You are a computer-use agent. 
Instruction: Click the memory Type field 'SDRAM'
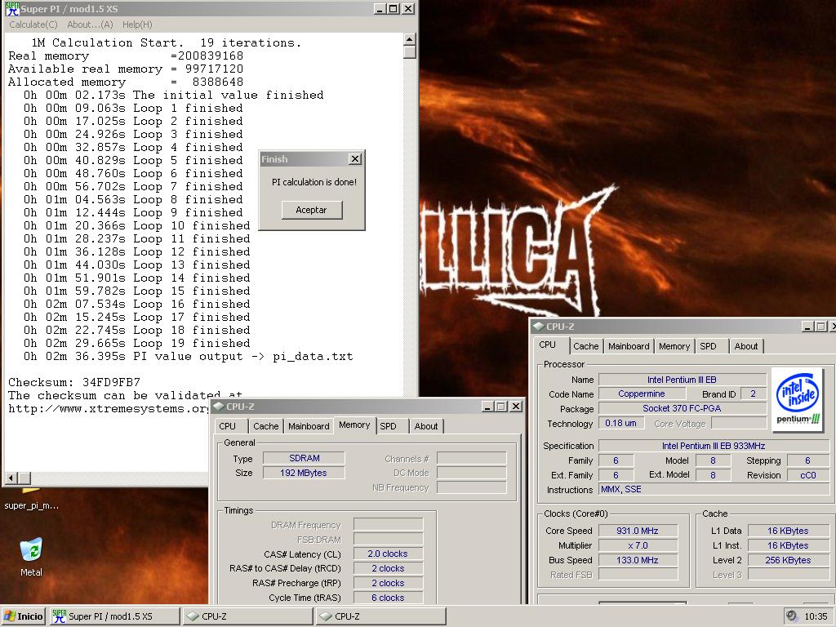[x=304, y=458]
